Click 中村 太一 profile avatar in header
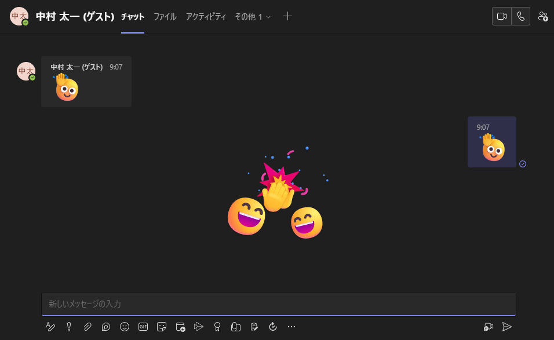The width and height of the screenshot is (554, 340). click(x=19, y=16)
